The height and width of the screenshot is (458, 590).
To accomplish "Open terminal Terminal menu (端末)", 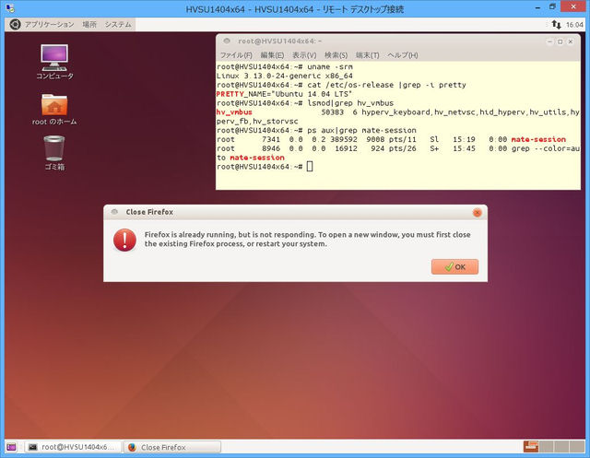I will pos(367,55).
